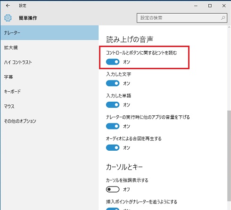Click 挿入ポイントがナレーターを追うようにする label
This screenshot has height=210, width=231.
141,202
